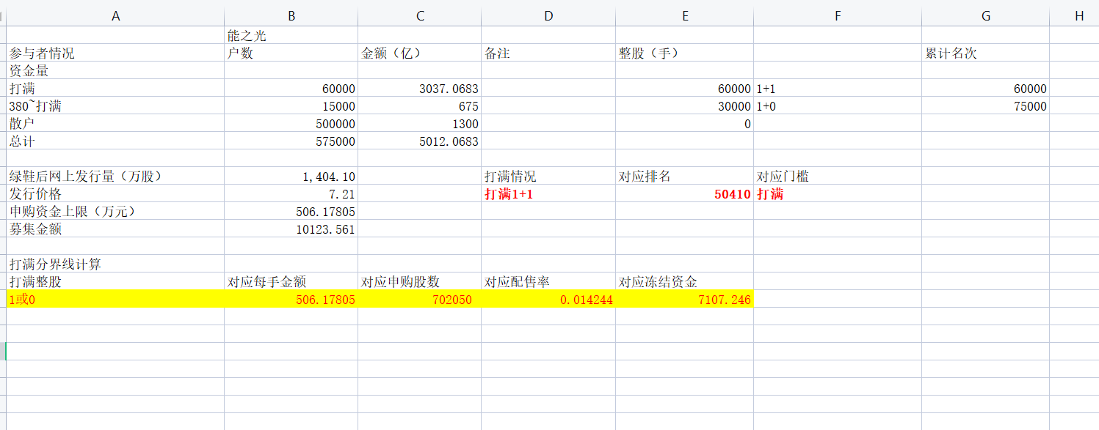Select the value 3037.0683
The width and height of the screenshot is (1099, 430).
pos(420,88)
